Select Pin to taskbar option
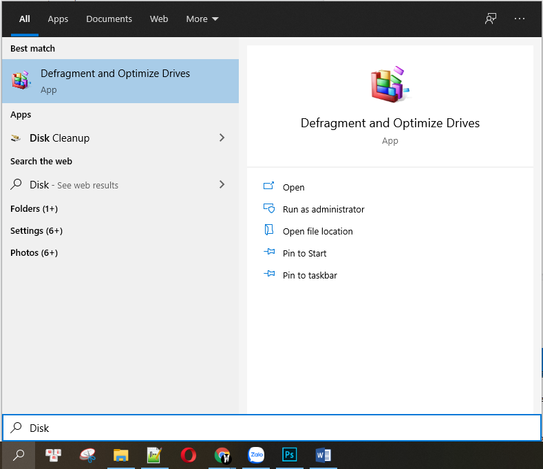The width and height of the screenshot is (543, 469). click(x=310, y=275)
